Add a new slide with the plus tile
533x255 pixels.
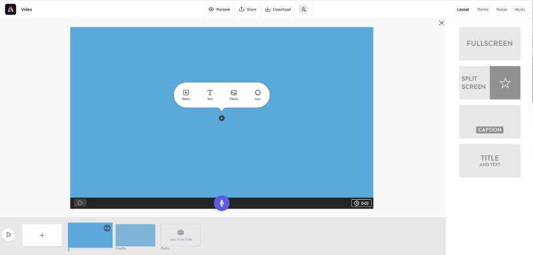pyautogui.click(x=42, y=235)
